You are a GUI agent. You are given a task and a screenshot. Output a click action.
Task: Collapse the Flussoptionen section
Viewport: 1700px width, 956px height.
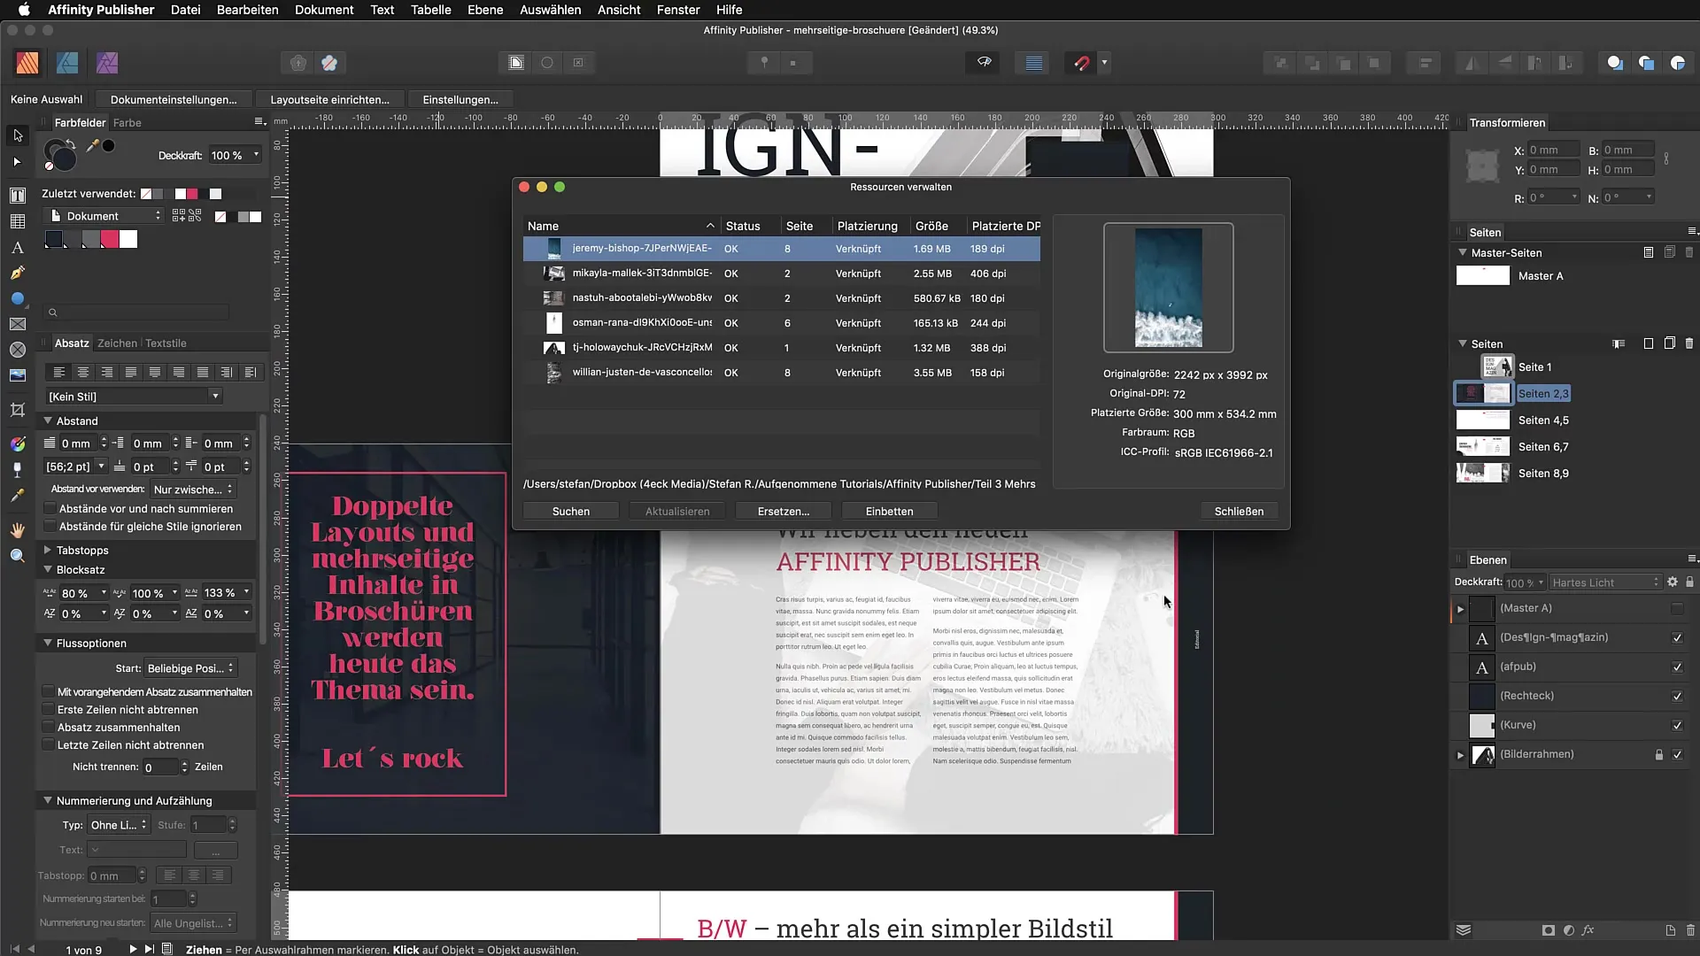(x=48, y=644)
